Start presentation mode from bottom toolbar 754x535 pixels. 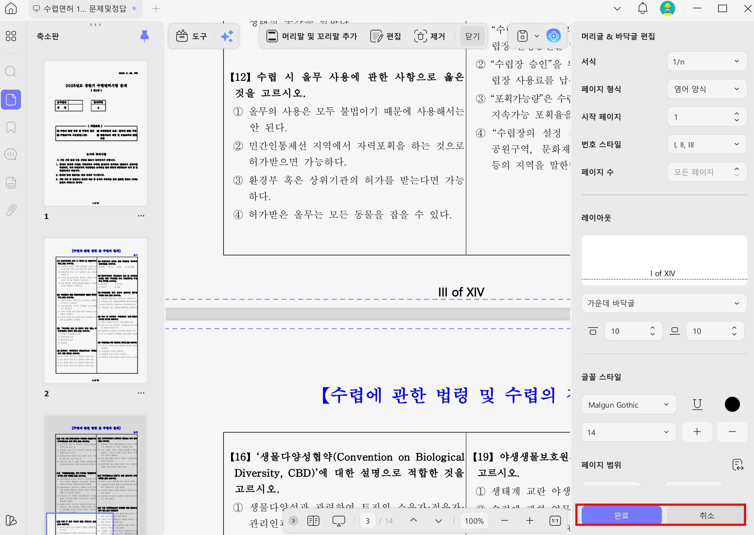pyautogui.click(x=338, y=521)
